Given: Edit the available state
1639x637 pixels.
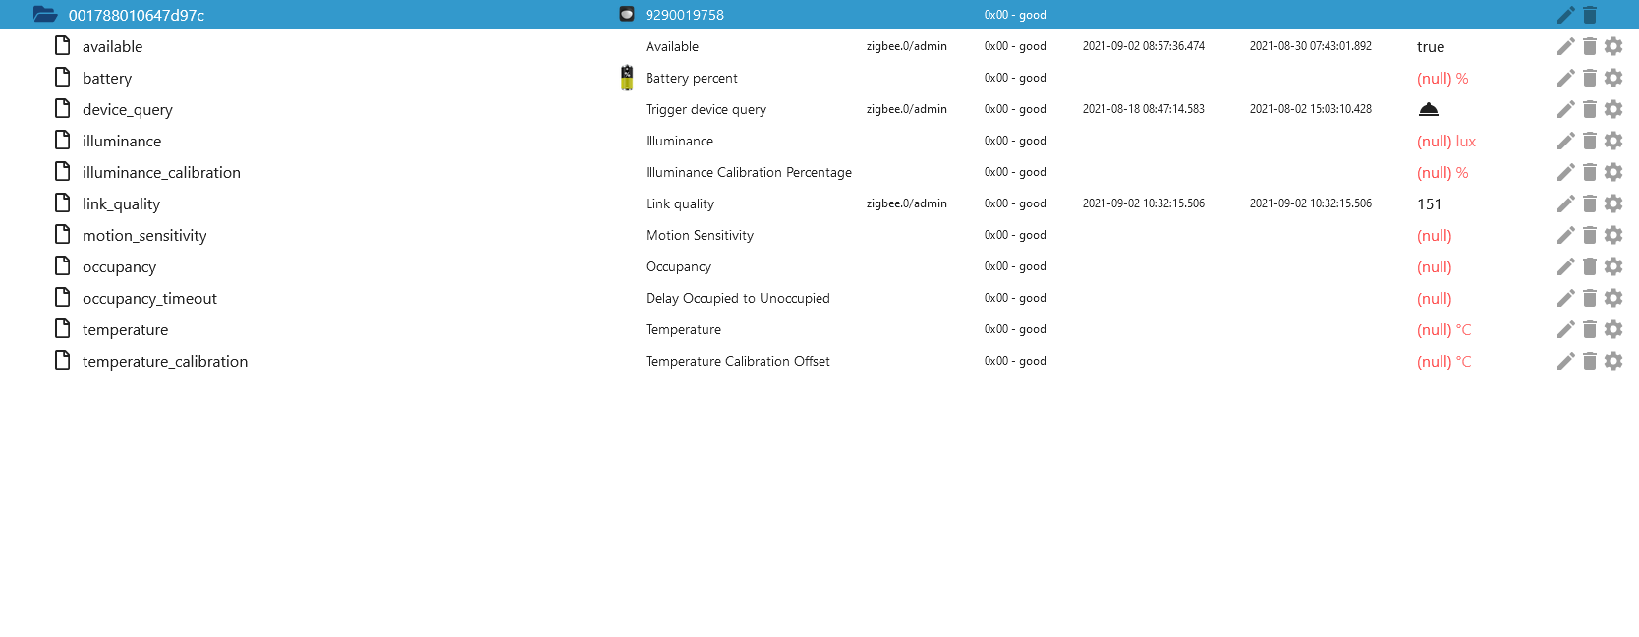Looking at the screenshot, I should tap(1566, 46).
